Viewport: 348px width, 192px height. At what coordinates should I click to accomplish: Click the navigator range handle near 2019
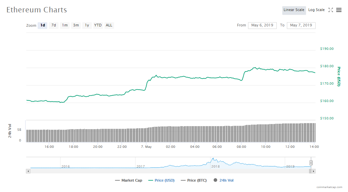coord(311,163)
